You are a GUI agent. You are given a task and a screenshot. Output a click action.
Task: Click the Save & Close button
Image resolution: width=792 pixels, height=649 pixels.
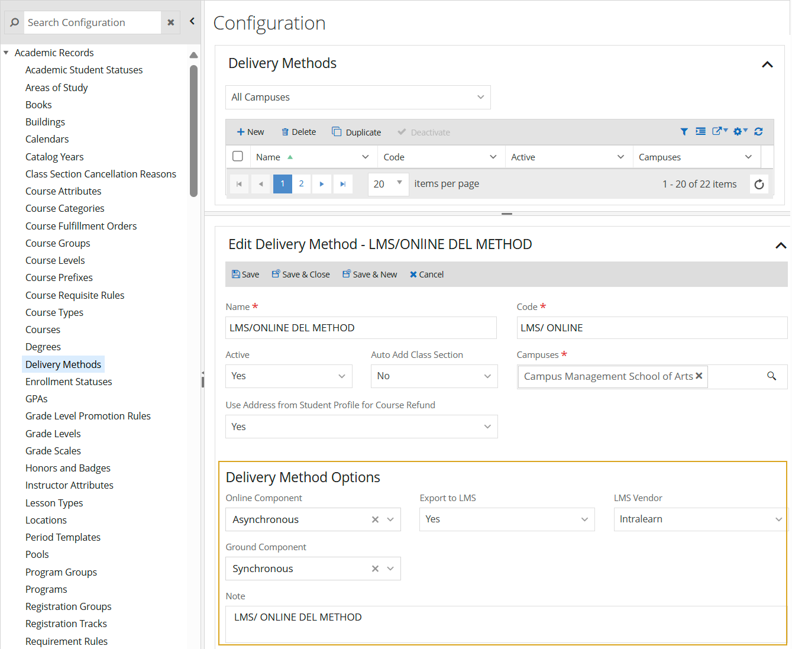(x=300, y=275)
